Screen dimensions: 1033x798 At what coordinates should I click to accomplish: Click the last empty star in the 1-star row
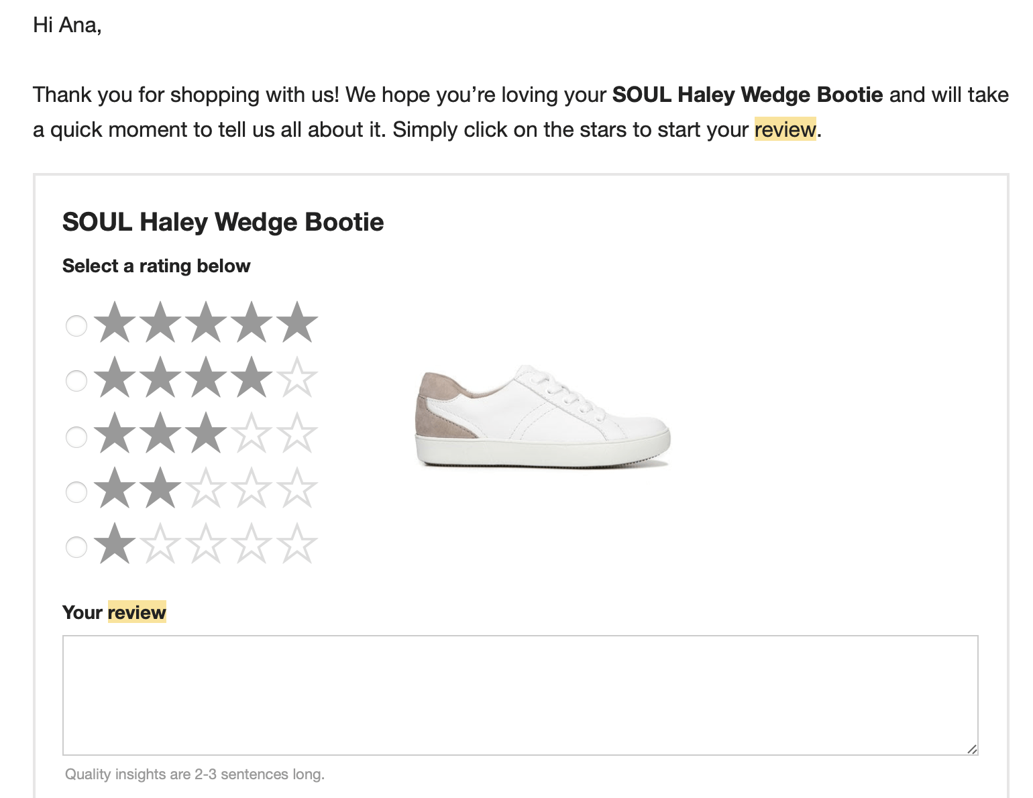coord(296,547)
